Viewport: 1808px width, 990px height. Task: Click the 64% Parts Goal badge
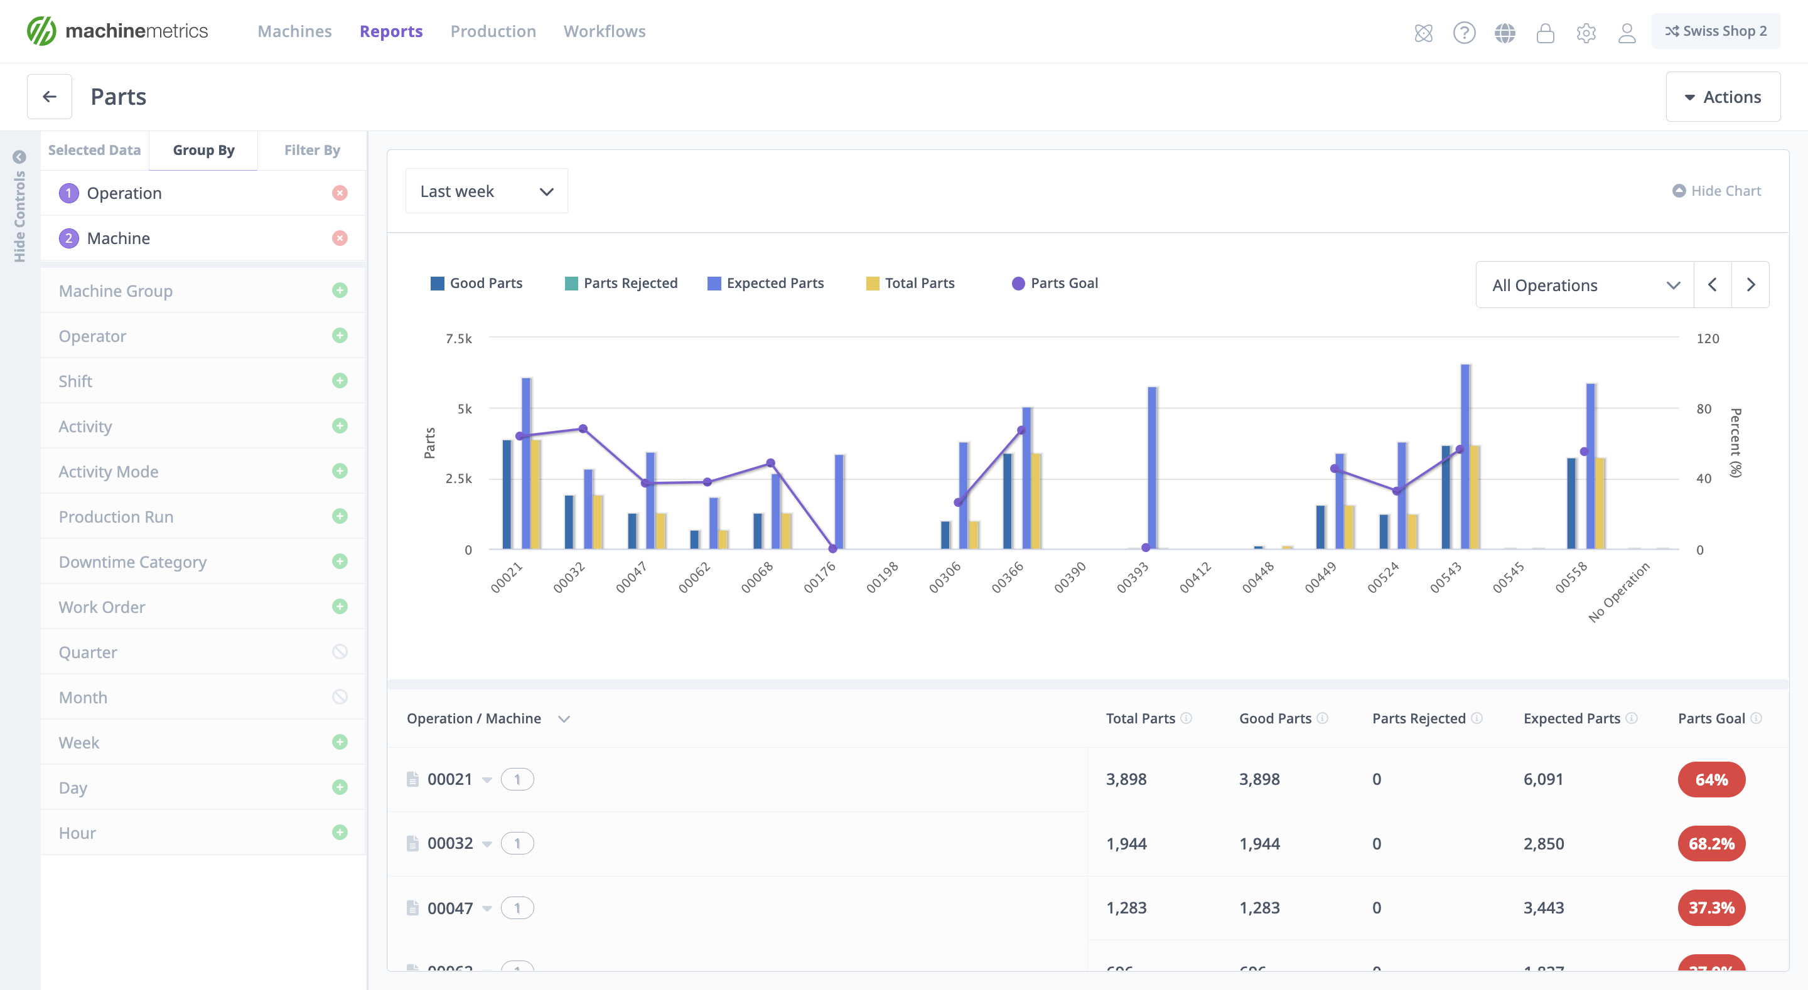(x=1711, y=779)
